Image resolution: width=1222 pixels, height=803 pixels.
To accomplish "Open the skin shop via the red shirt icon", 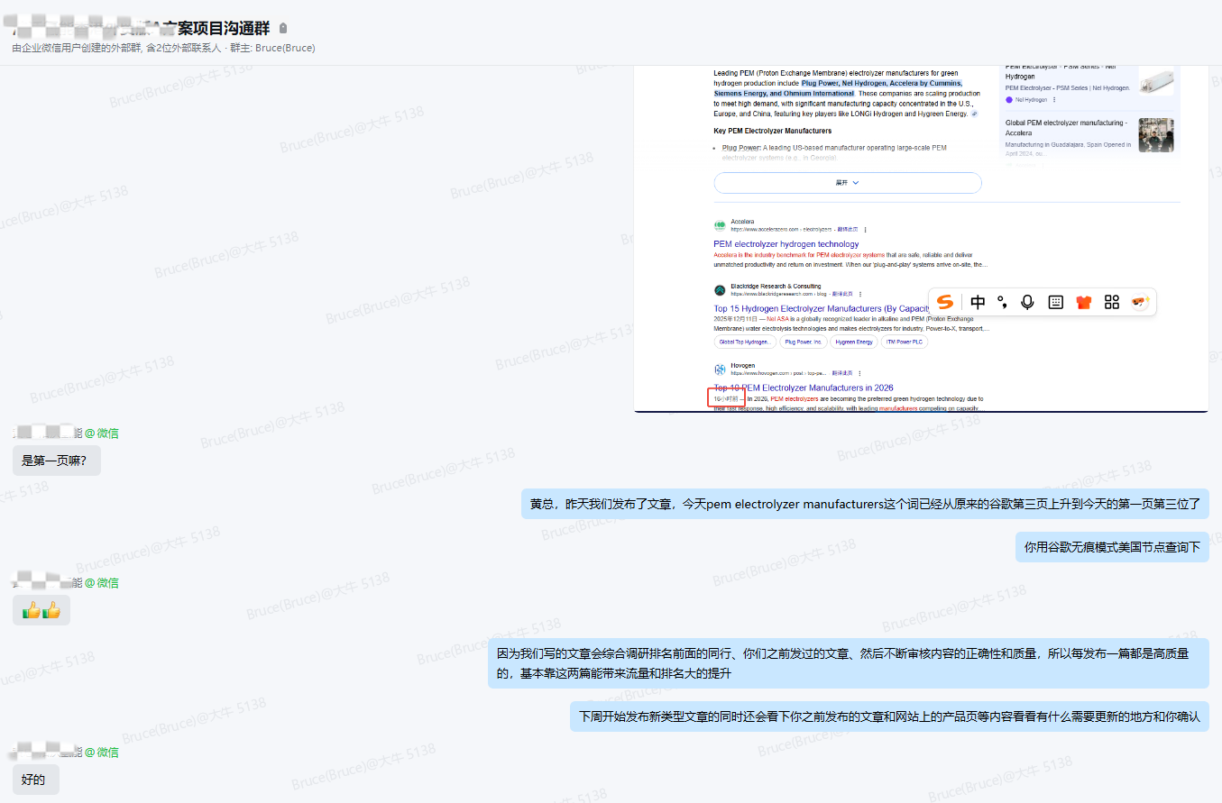I will (x=1083, y=302).
